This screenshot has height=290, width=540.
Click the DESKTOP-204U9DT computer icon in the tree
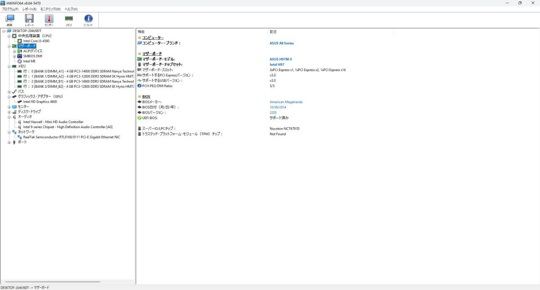click(9, 31)
